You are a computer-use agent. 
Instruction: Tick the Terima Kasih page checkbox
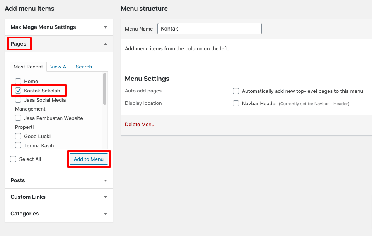click(x=18, y=145)
